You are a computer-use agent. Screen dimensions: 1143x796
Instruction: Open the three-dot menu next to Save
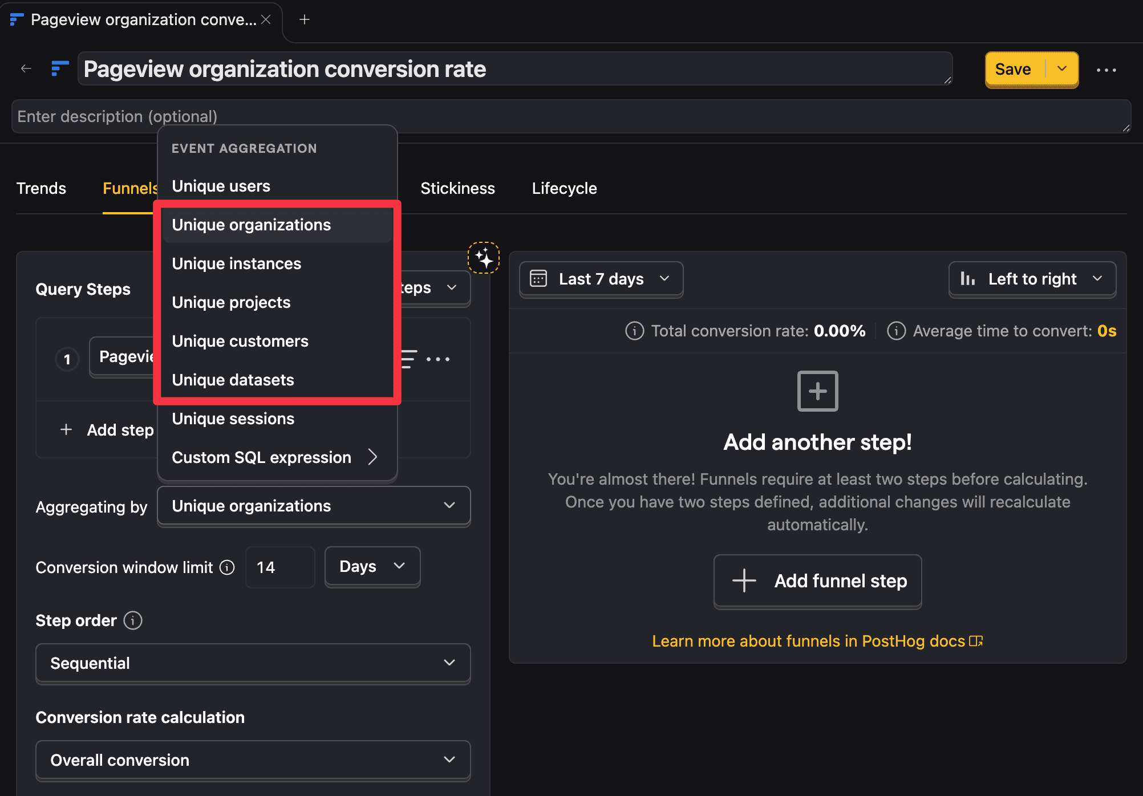(x=1106, y=70)
